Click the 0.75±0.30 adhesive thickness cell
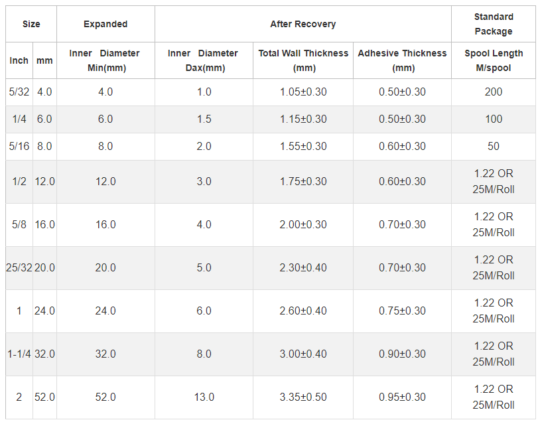 [402, 311]
